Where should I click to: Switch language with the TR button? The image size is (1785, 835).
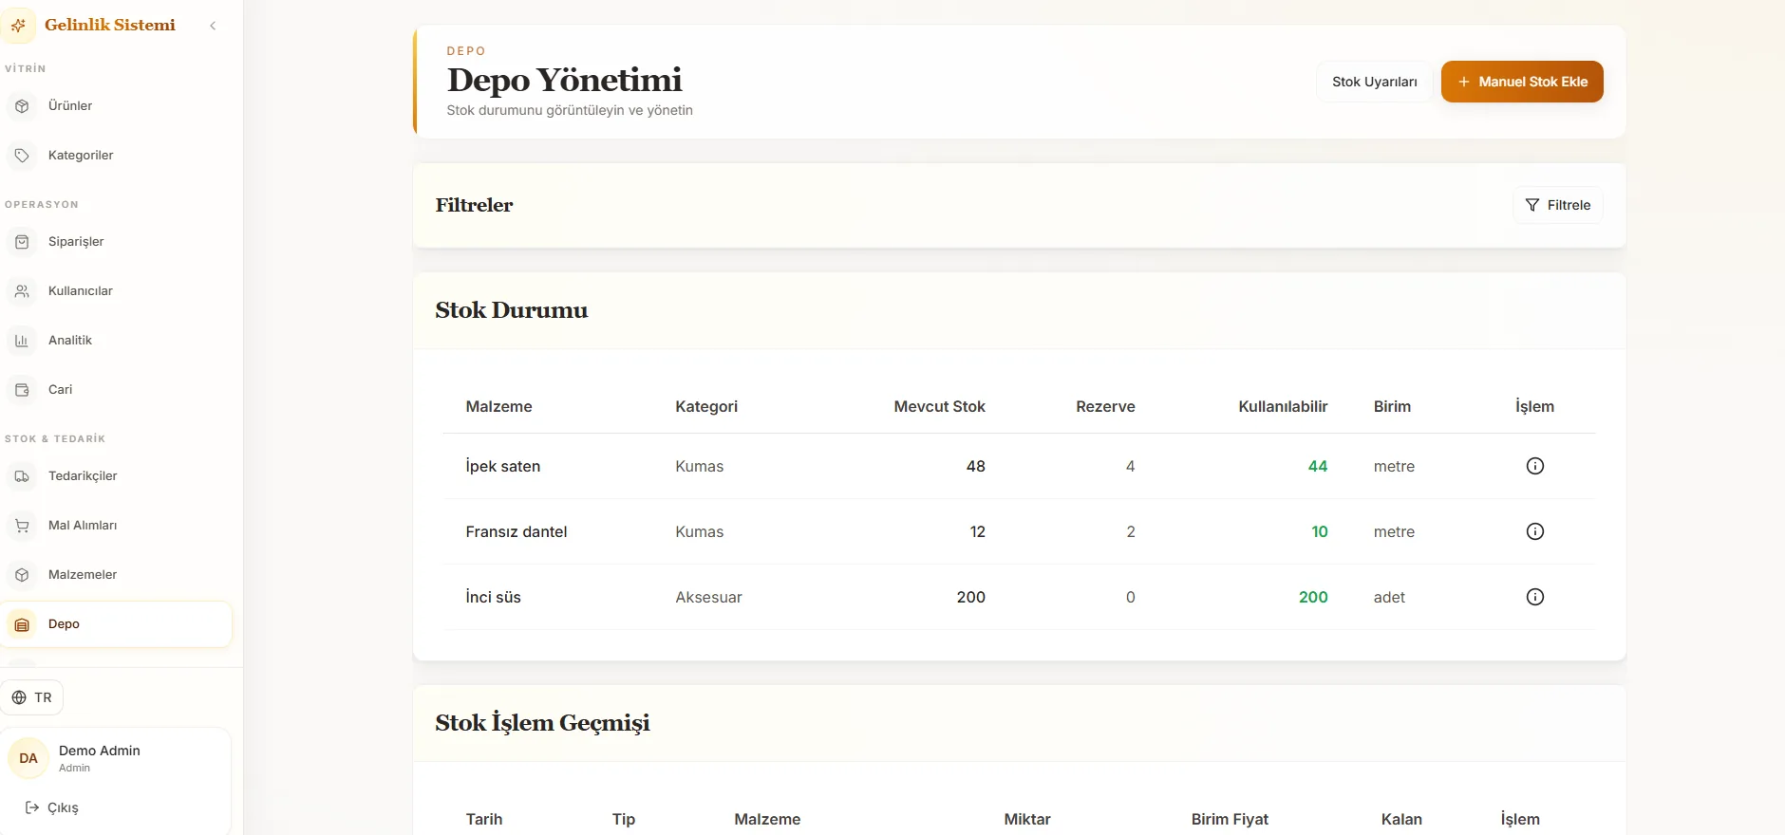(32, 697)
